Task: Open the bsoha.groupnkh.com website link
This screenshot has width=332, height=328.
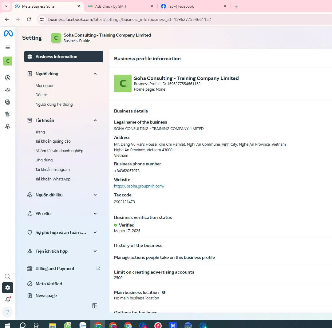Action: tap(139, 186)
